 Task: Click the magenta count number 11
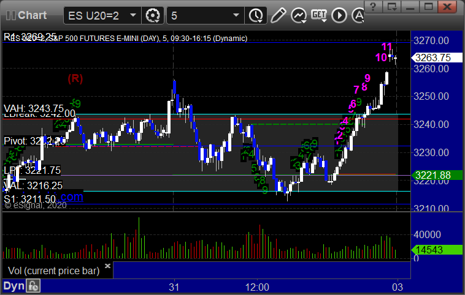386,47
